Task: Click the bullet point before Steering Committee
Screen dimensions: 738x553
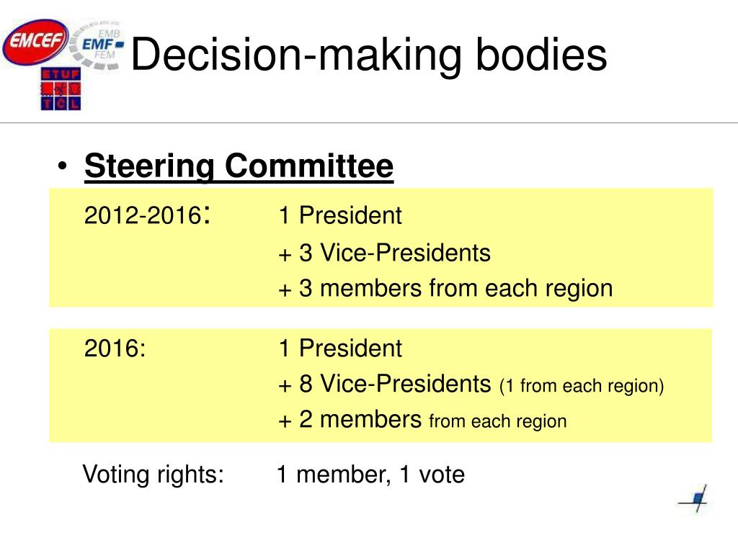Action: (62, 166)
